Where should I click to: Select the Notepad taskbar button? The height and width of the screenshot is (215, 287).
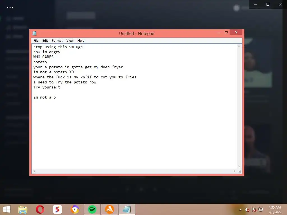[x=127, y=209]
